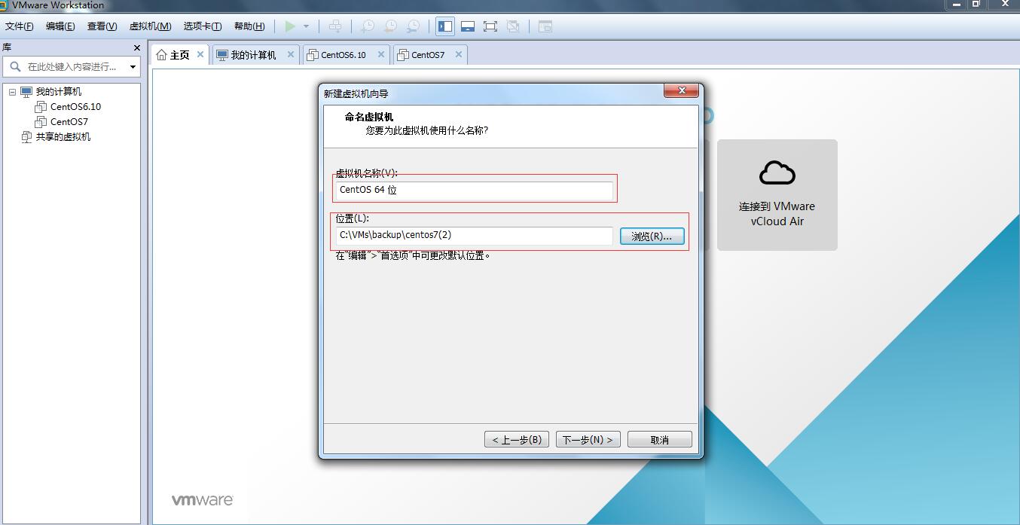Image resolution: width=1020 pixels, height=525 pixels.
Task: Select CentOS6.10 in the library tree
Action: pos(75,107)
